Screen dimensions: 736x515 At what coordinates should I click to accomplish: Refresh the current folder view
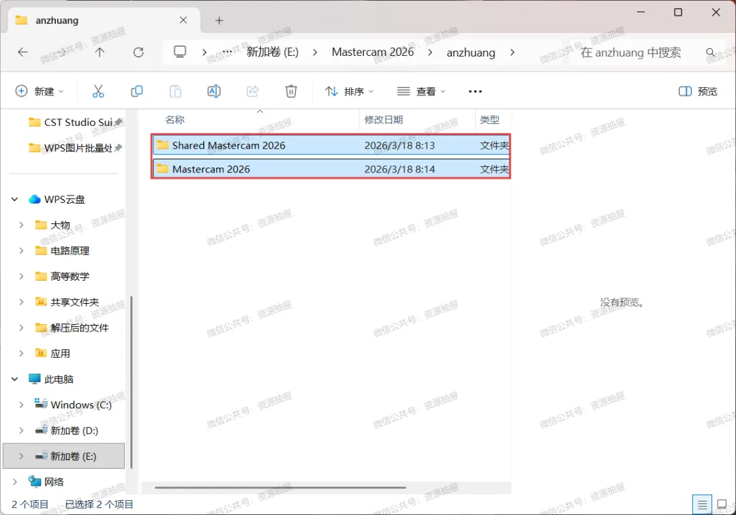[138, 52]
